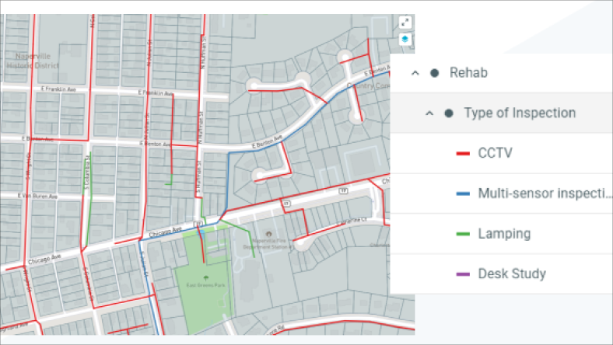Image resolution: width=613 pixels, height=345 pixels.
Task: Collapse the Type of Inspection chevron
Action: point(429,113)
